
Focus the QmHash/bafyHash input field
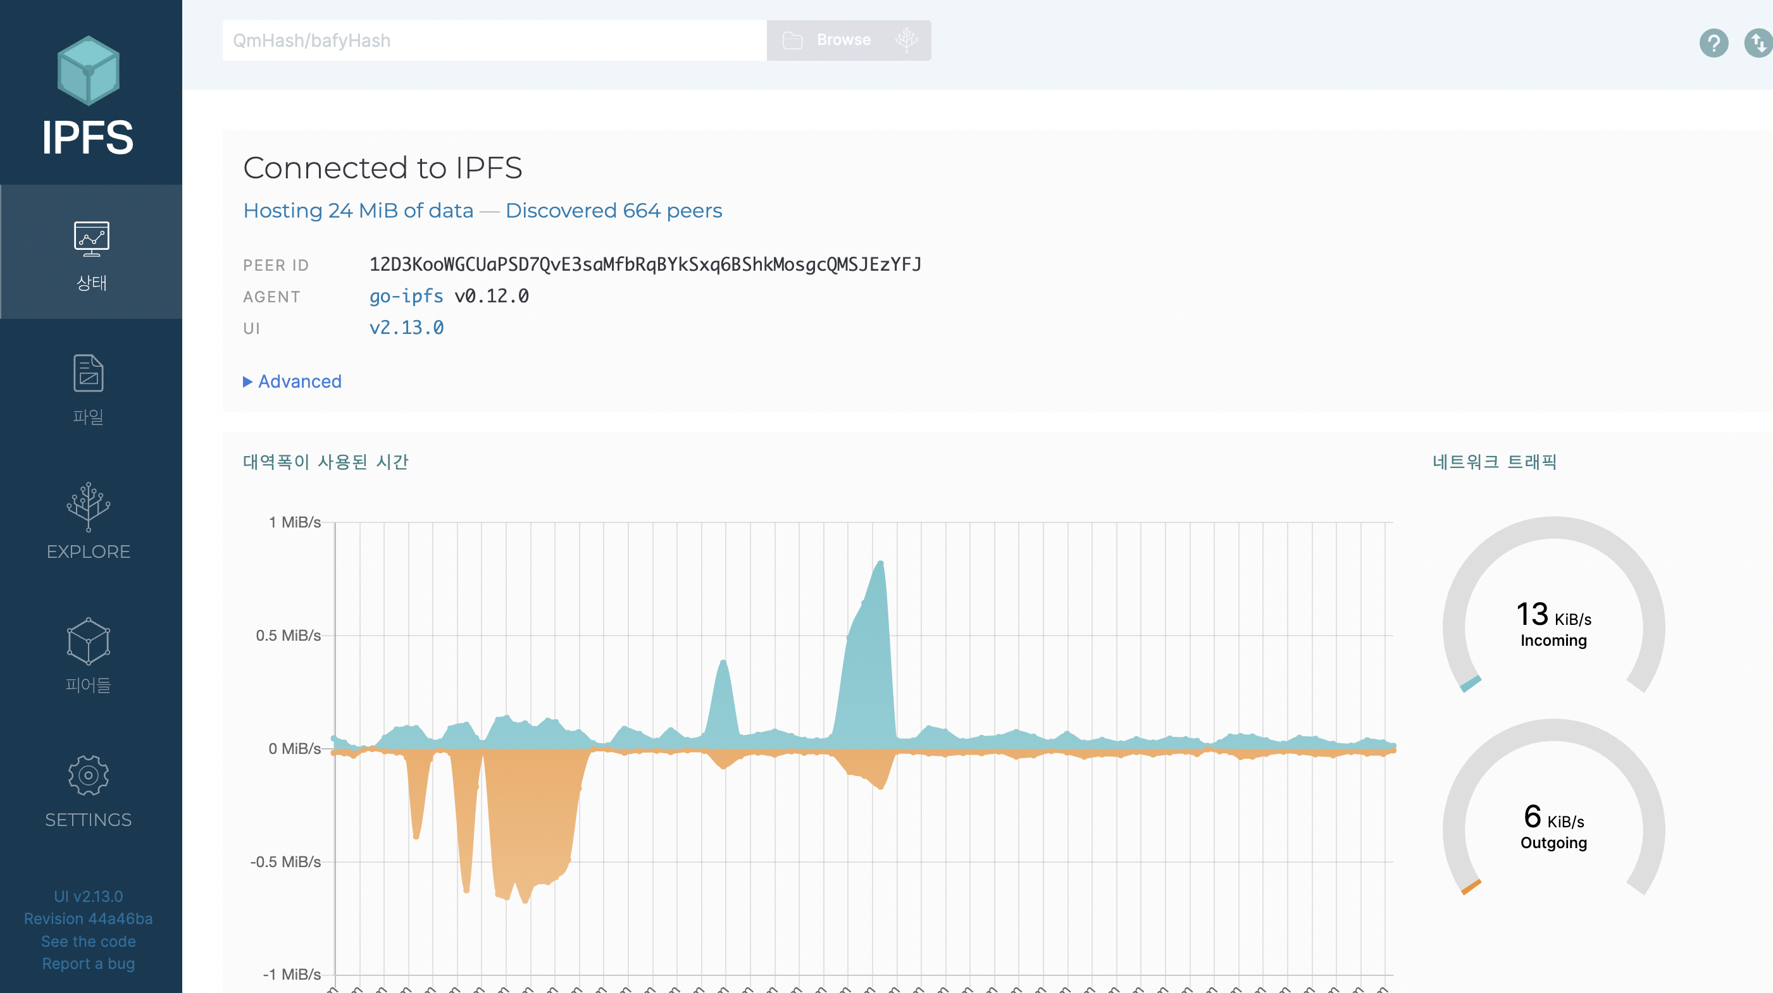click(494, 40)
